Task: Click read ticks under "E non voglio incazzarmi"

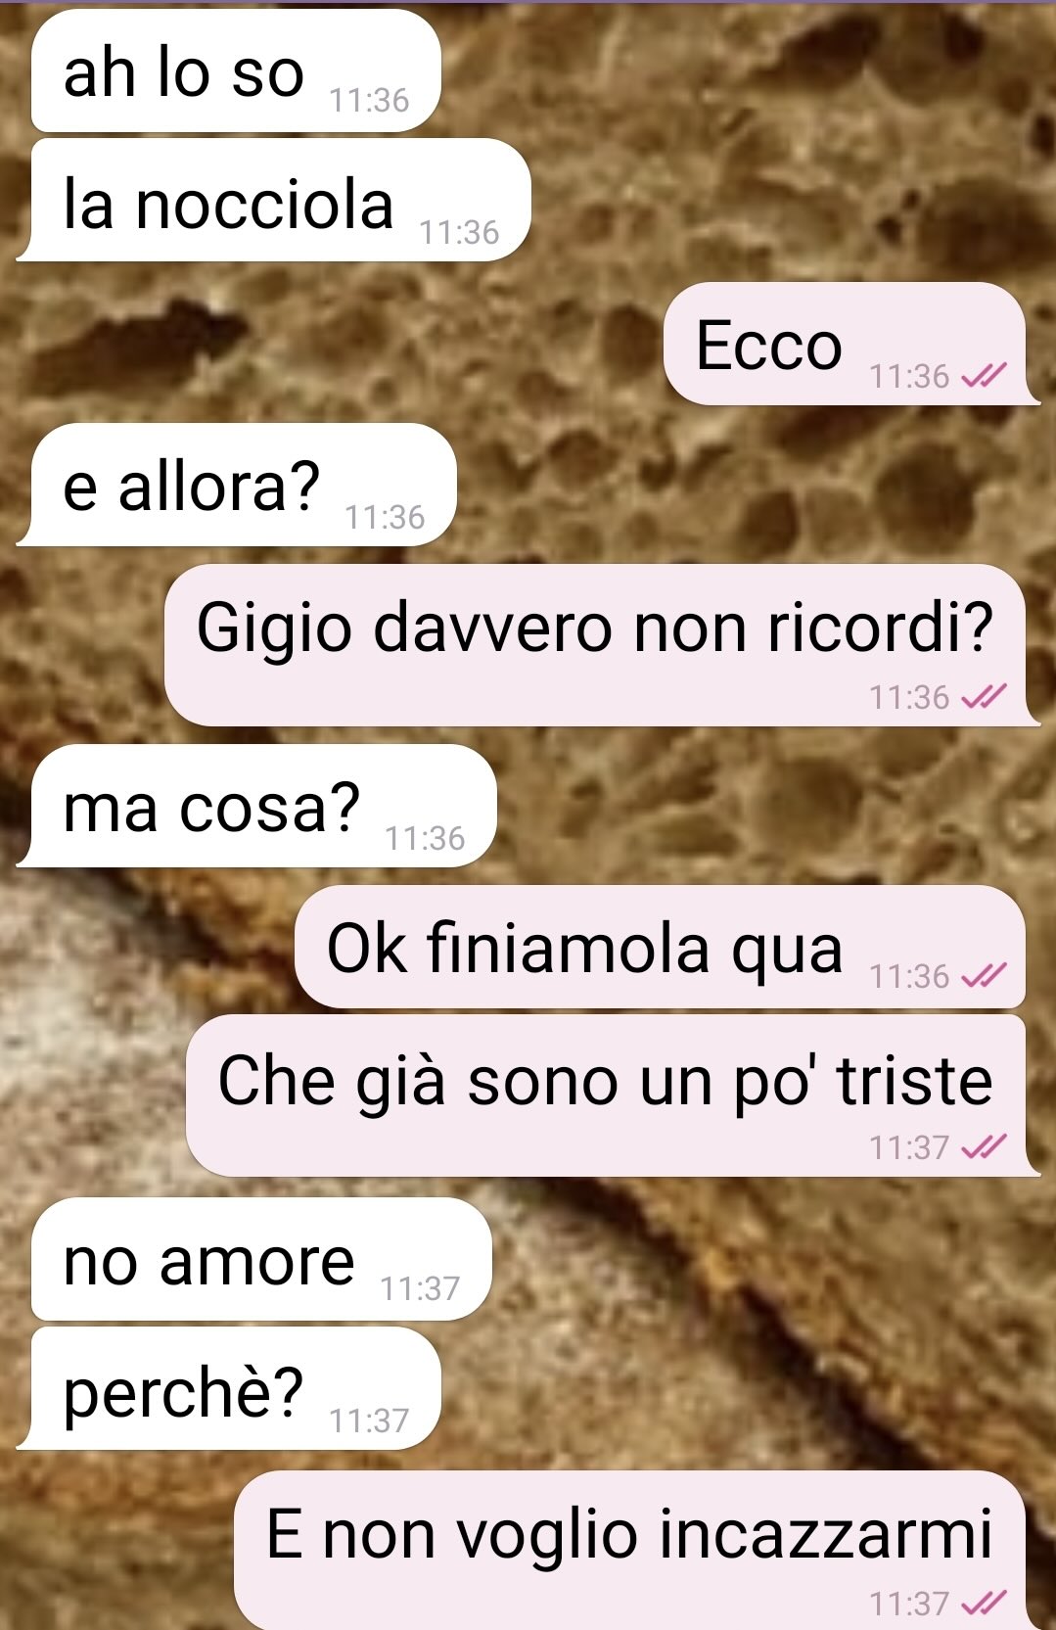Action: 984,1604
